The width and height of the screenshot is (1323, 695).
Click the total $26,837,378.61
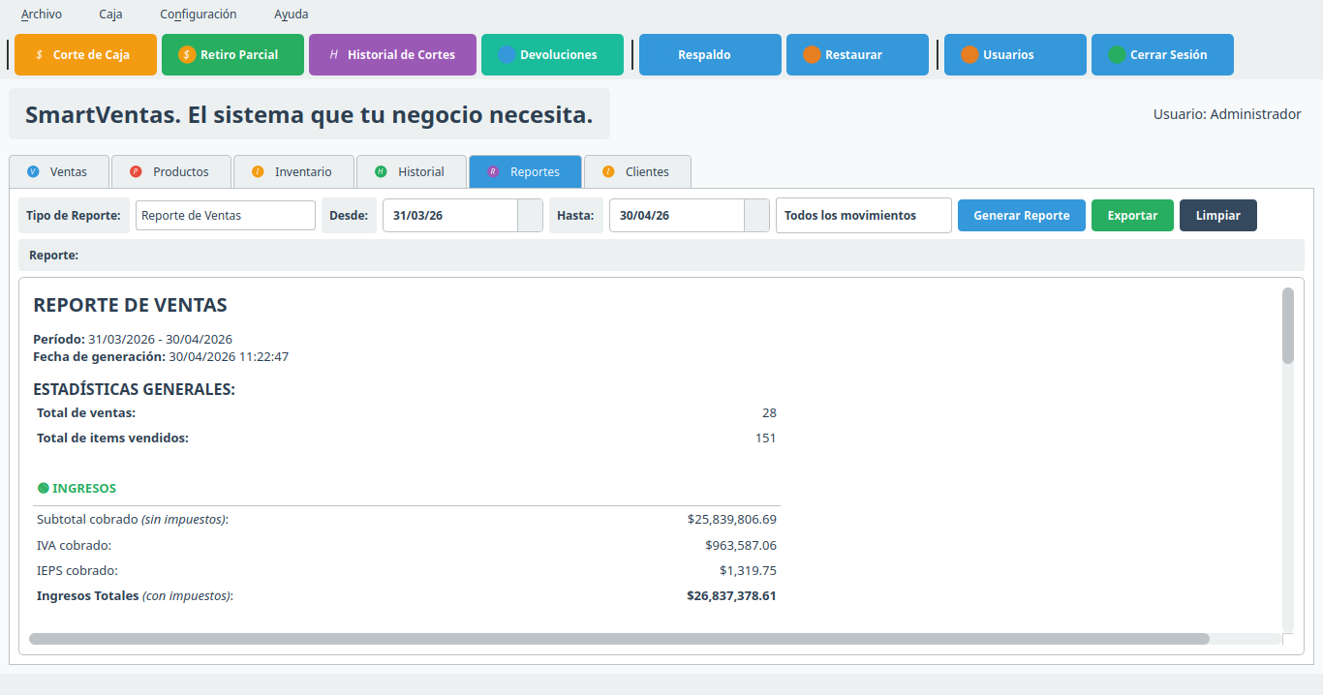tap(731, 595)
